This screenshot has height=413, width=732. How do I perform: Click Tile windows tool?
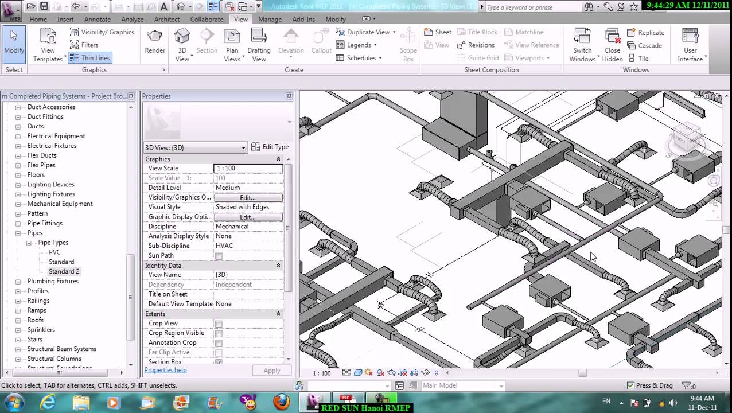point(638,58)
